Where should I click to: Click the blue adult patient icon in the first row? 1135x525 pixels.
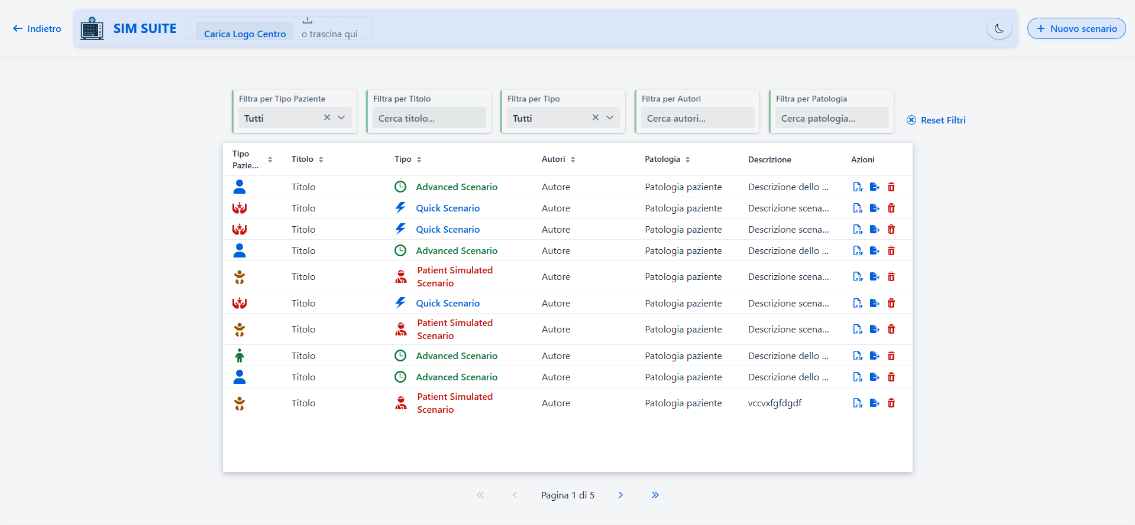(x=240, y=187)
